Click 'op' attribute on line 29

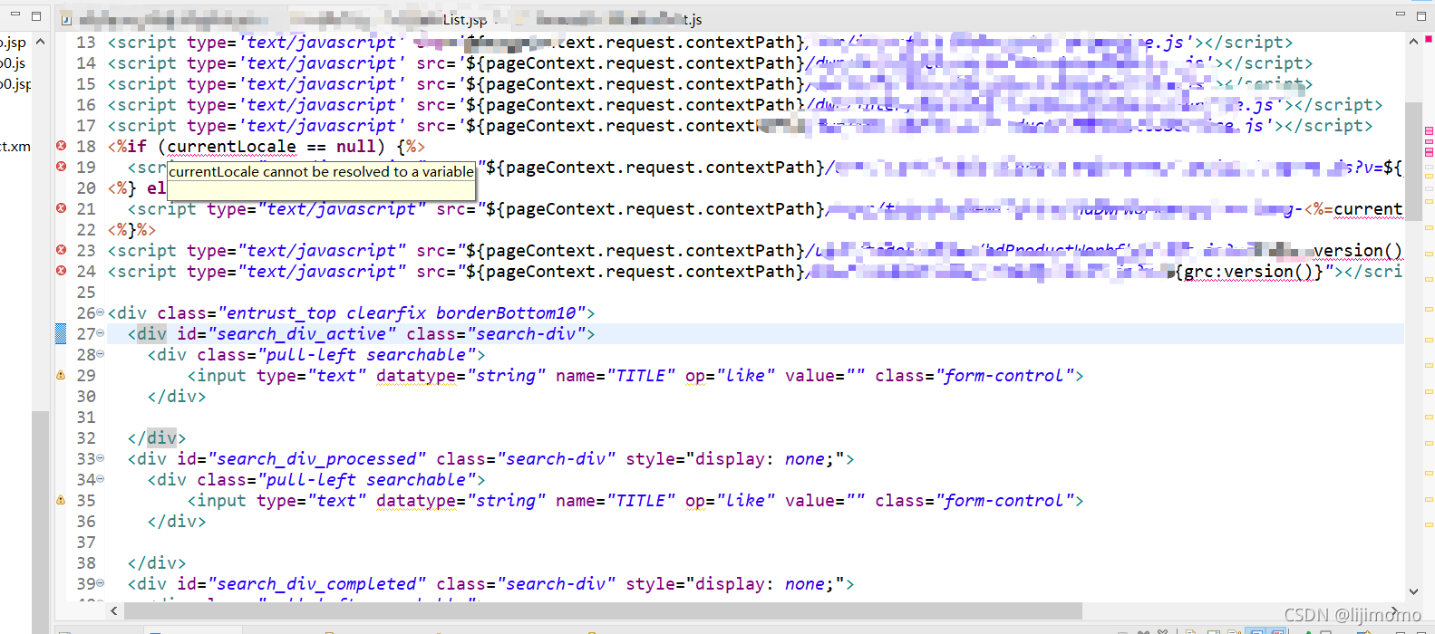pyautogui.click(x=695, y=375)
